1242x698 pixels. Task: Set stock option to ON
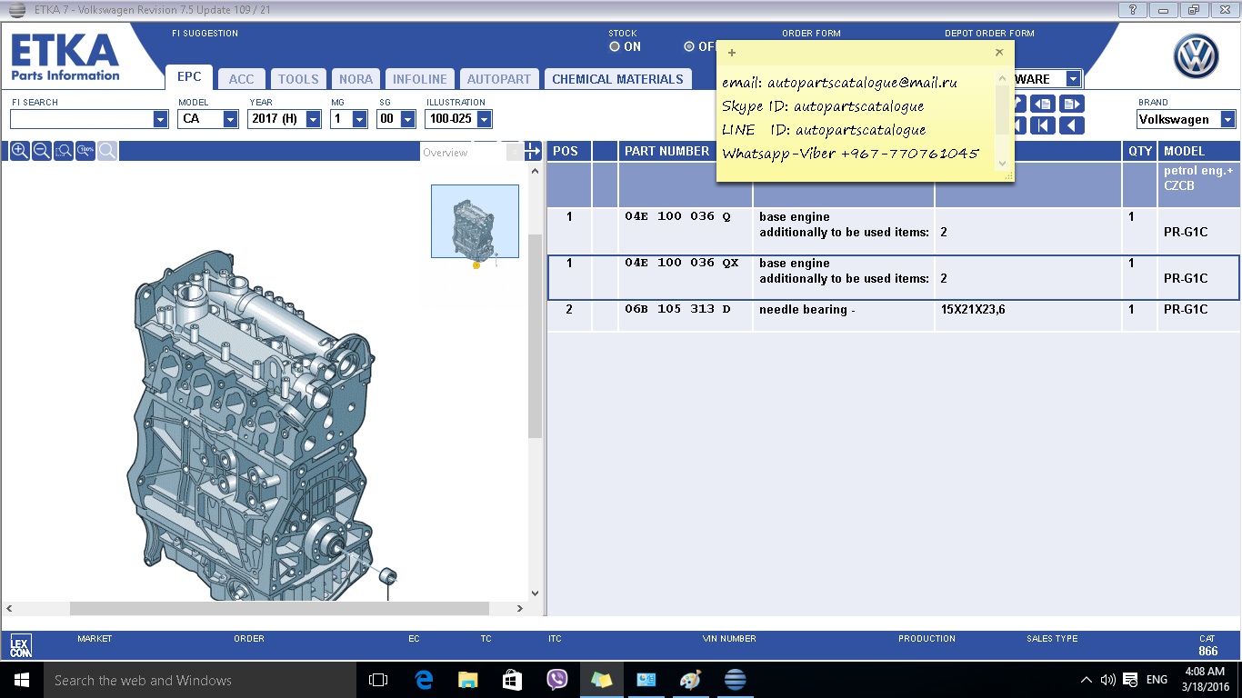[615, 46]
